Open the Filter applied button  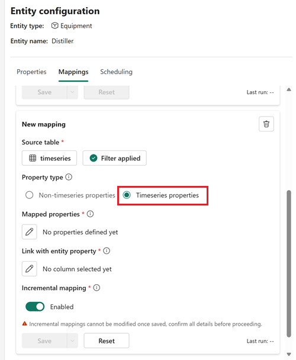tap(115, 158)
